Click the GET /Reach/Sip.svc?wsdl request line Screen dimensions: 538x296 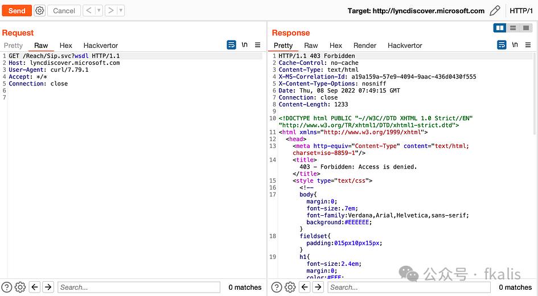tap(64, 56)
